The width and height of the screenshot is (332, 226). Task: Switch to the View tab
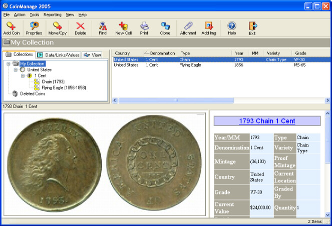92,55
